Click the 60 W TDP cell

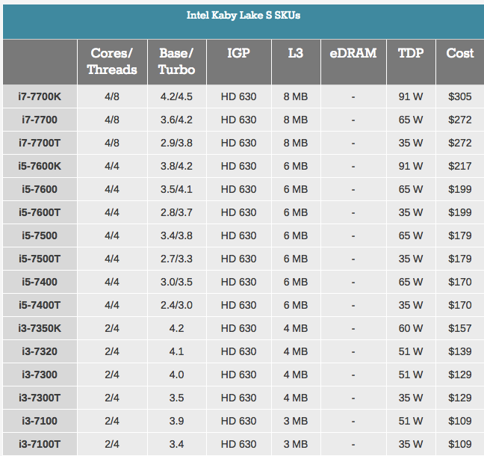(411, 328)
